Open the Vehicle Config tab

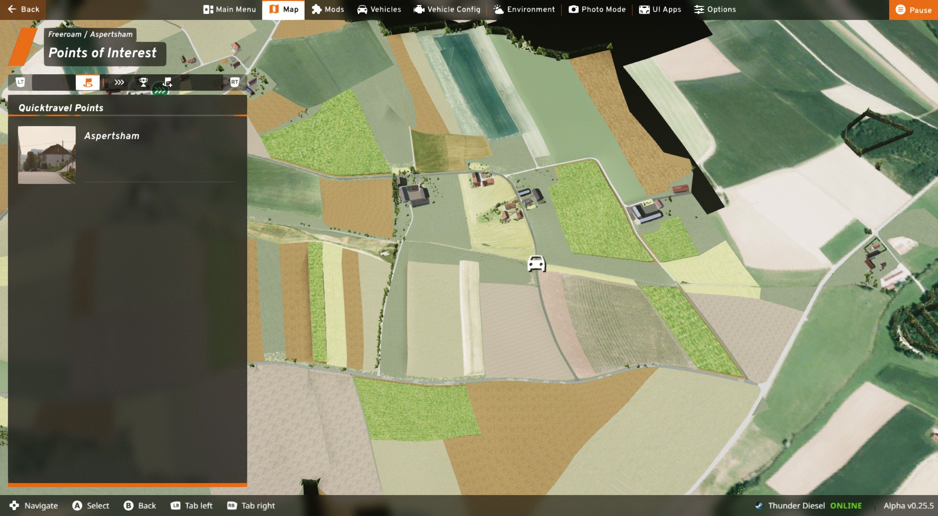point(447,9)
